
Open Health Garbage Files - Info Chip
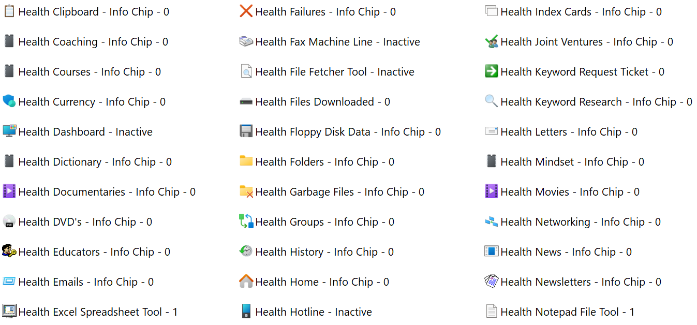(x=339, y=192)
